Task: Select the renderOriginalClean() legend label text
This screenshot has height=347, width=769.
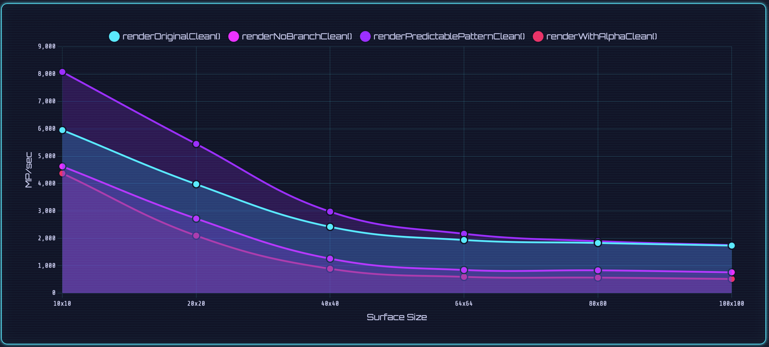Action: tap(172, 36)
